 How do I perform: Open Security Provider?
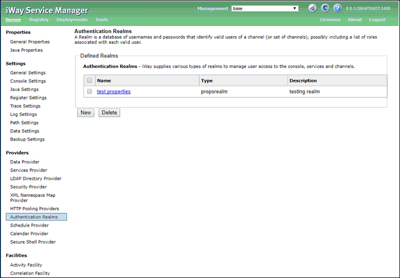click(x=28, y=187)
